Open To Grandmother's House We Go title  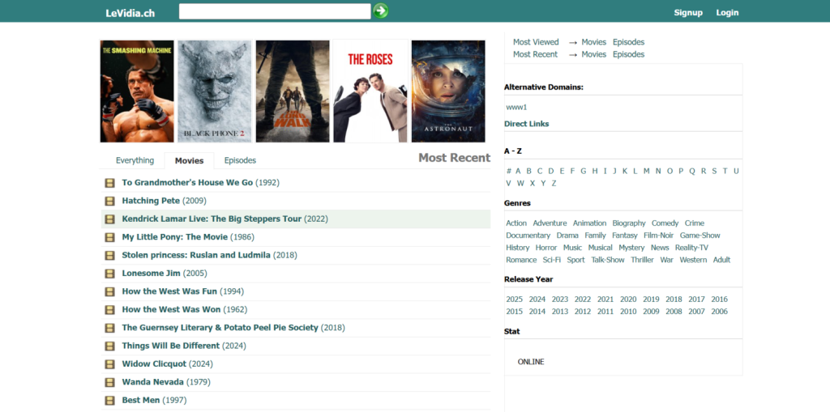[187, 182]
